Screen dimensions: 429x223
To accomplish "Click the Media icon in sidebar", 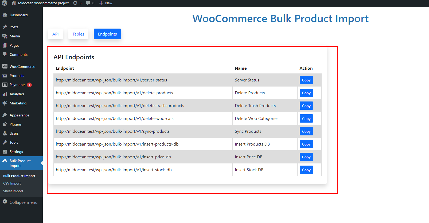I will pyautogui.click(x=5, y=36).
